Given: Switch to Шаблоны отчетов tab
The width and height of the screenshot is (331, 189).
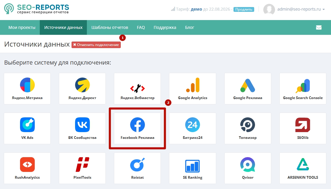Looking at the screenshot, I should tap(110, 27).
